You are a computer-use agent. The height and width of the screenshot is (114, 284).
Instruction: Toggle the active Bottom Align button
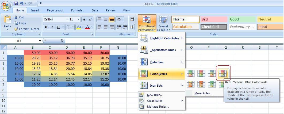coord(112,19)
